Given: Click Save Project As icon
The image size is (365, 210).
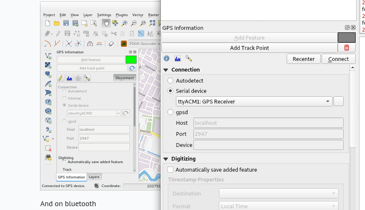Looking at the screenshot, I should point(75,23).
